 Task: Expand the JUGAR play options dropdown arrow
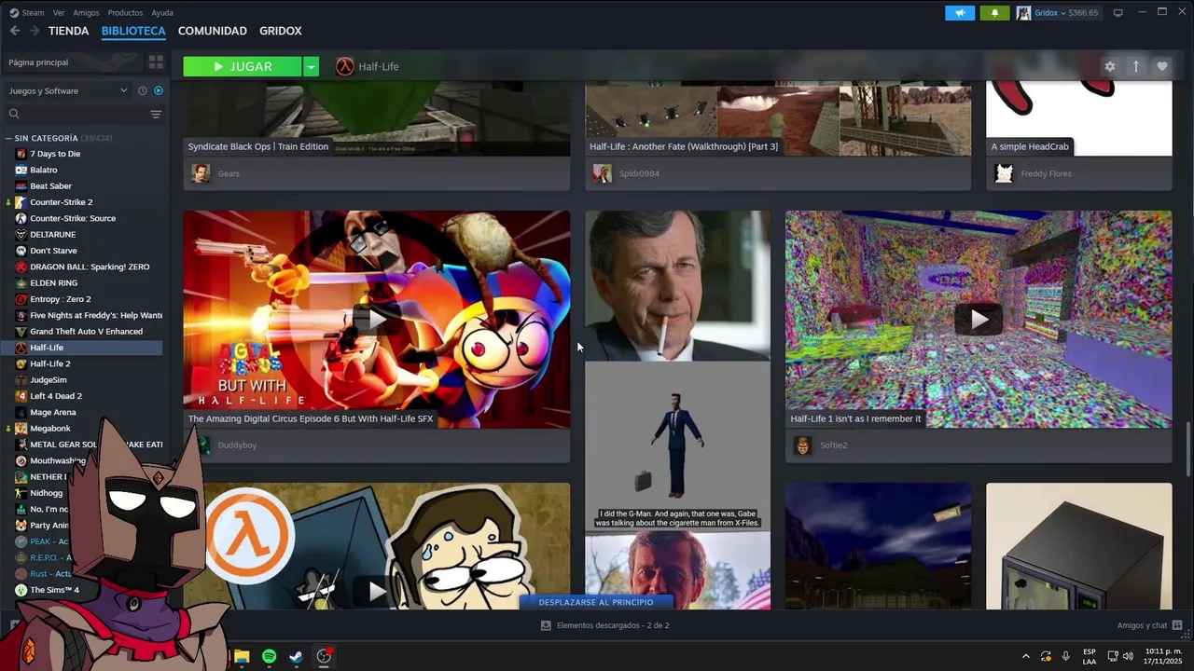312,66
